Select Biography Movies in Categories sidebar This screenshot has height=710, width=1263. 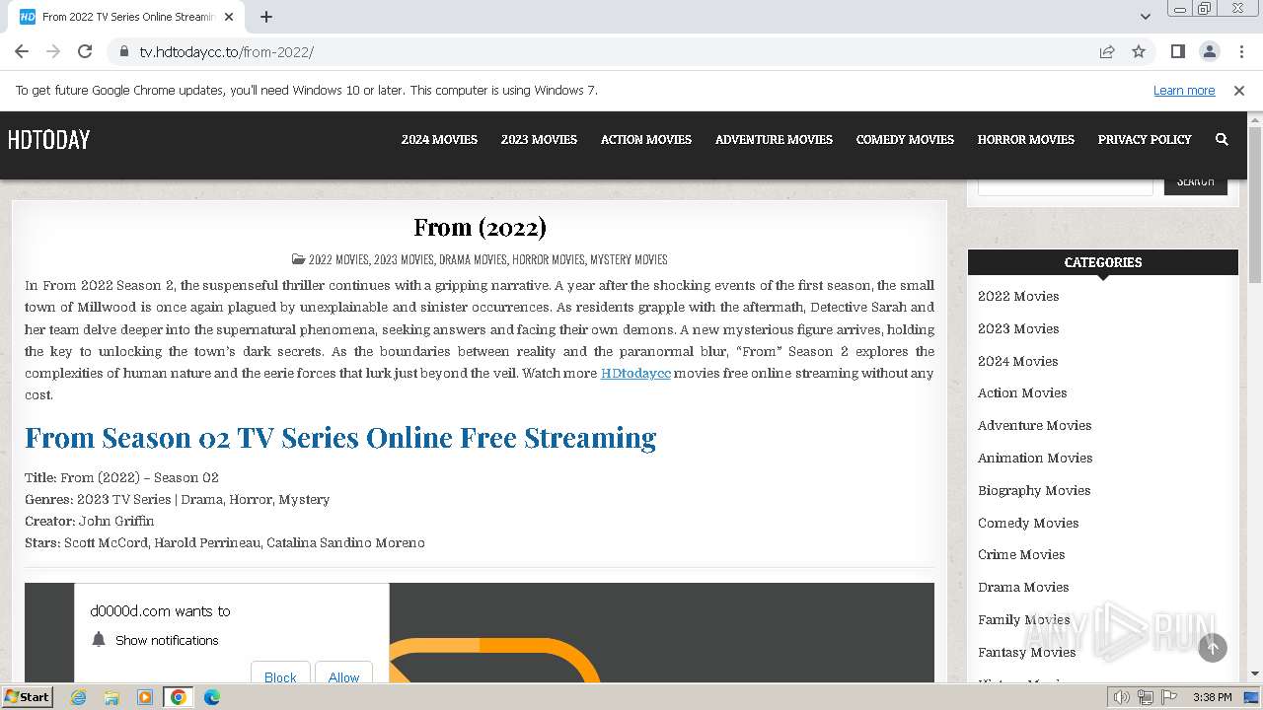pyautogui.click(x=1034, y=490)
